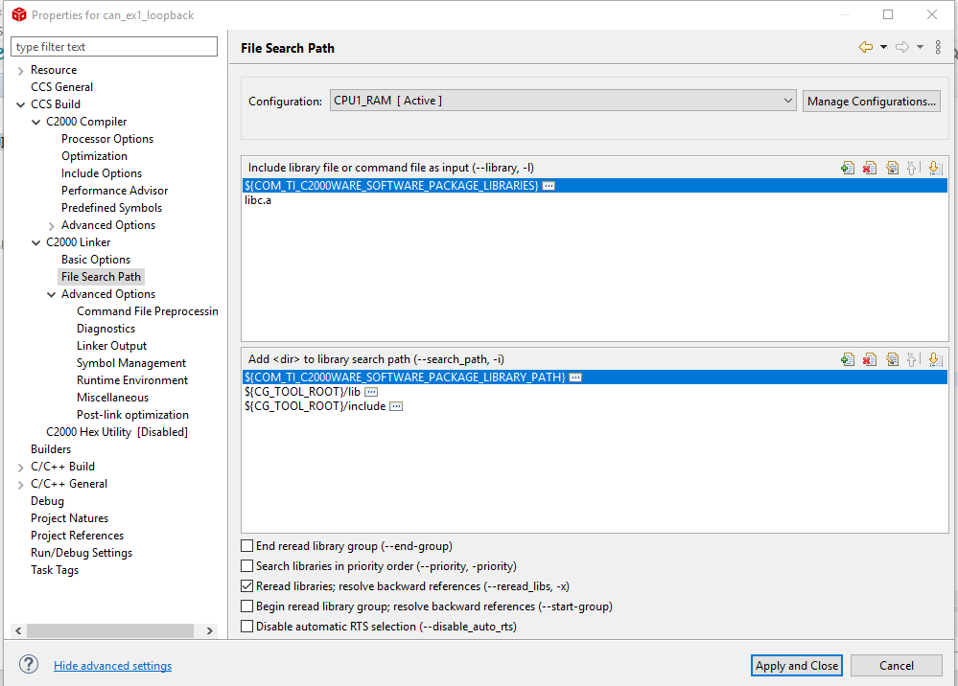Open the help question mark icon
The width and height of the screenshot is (958, 686).
29,664
